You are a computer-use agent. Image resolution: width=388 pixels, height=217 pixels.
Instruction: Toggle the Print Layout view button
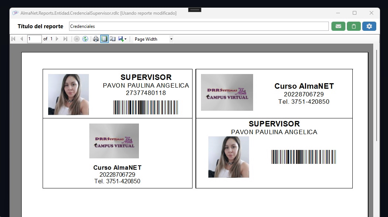(x=104, y=39)
